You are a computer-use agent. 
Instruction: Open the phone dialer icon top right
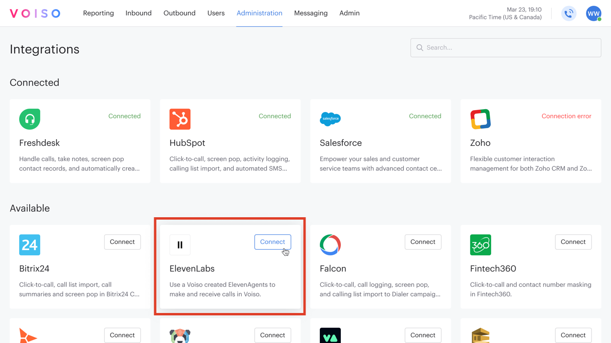[x=569, y=13]
